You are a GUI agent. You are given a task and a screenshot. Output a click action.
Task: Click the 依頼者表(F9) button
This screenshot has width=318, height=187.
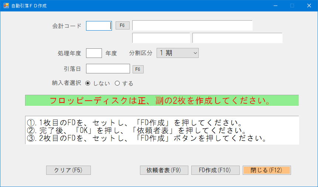point(164,170)
